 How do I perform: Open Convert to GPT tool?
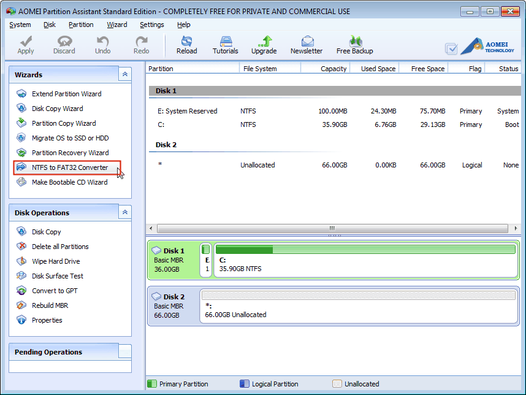pos(54,291)
